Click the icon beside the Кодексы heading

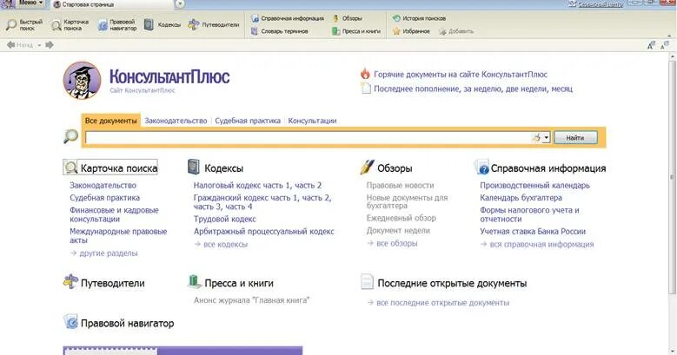[194, 167]
